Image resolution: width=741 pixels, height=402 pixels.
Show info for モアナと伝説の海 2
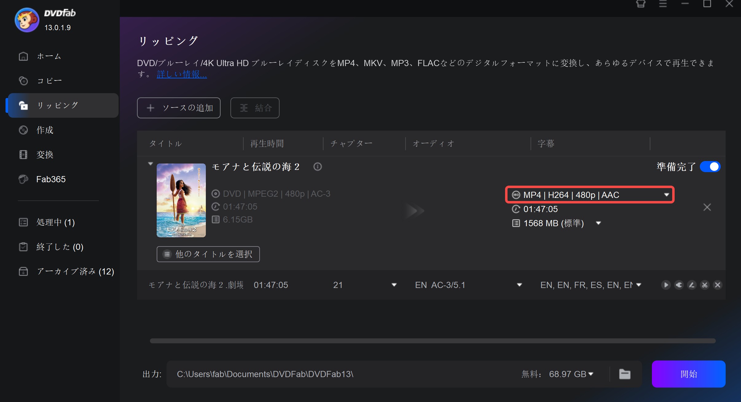318,167
